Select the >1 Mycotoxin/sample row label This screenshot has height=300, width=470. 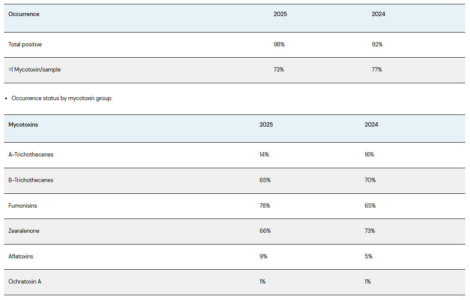click(x=35, y=70)
